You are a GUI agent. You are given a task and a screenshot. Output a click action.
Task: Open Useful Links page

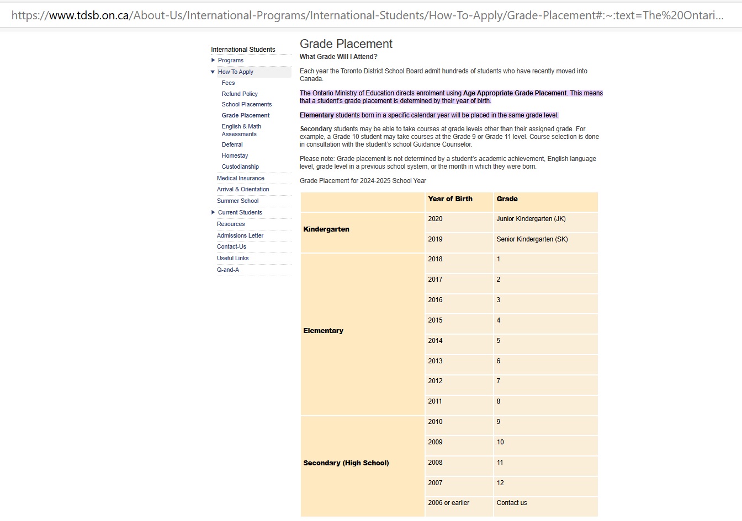click(232, 258)
